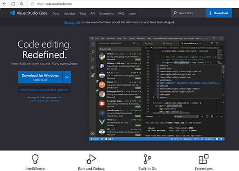Click the Visual Studio Code logo in the header
Image resolution: width=239 pixels, height=171 pixels.
click(29, 13)
